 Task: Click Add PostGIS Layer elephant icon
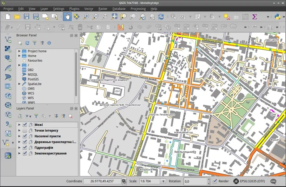[8, 58]
